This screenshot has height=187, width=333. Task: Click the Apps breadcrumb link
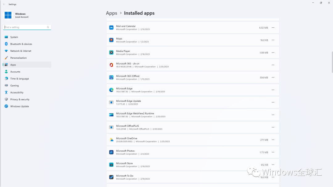pos(112,13)
